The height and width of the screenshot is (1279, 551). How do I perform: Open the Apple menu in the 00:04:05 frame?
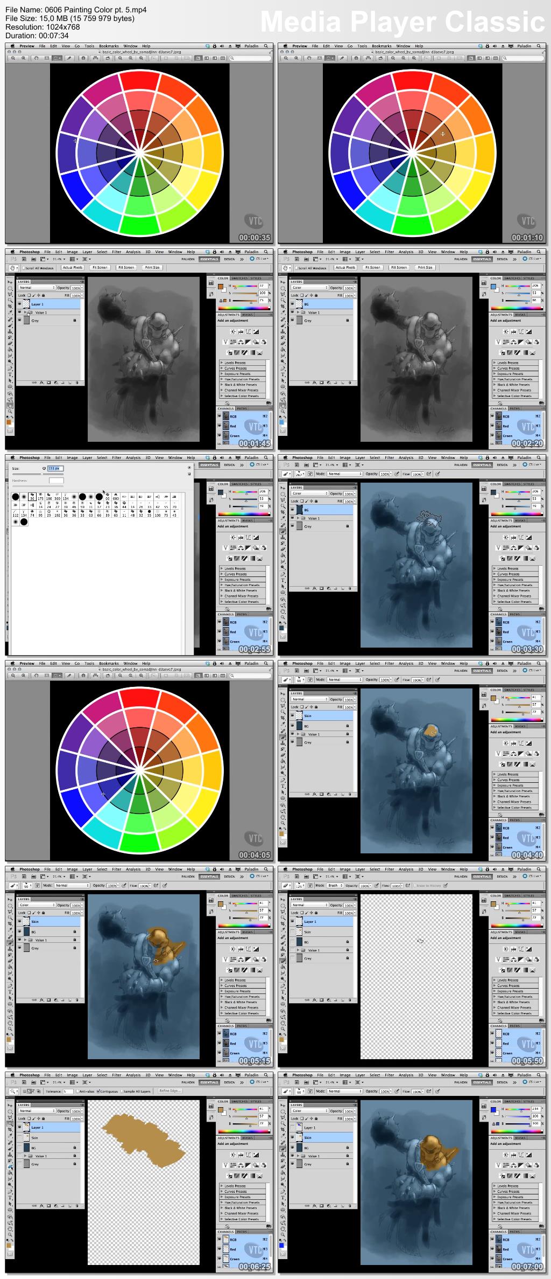pos(12,664)
